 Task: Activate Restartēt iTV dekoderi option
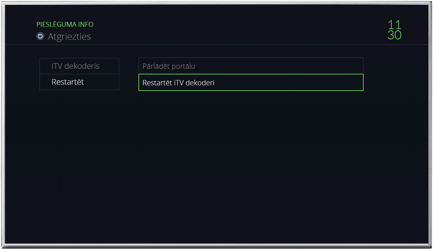251,82
